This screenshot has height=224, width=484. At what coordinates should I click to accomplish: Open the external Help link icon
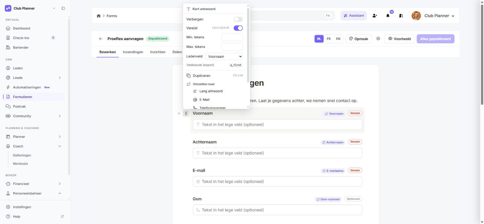[62, 217]
